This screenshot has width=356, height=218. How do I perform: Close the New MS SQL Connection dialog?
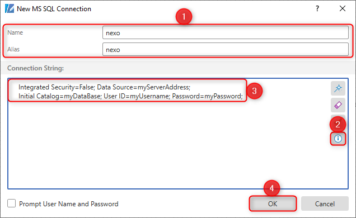click(x=343, y=8)
